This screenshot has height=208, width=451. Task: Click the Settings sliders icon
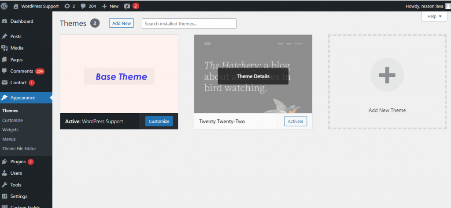(4, 196)
